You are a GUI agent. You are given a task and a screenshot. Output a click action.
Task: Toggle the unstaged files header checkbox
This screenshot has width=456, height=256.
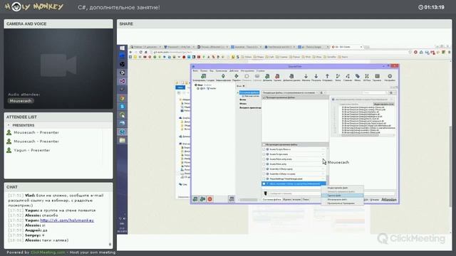(264, 144)
